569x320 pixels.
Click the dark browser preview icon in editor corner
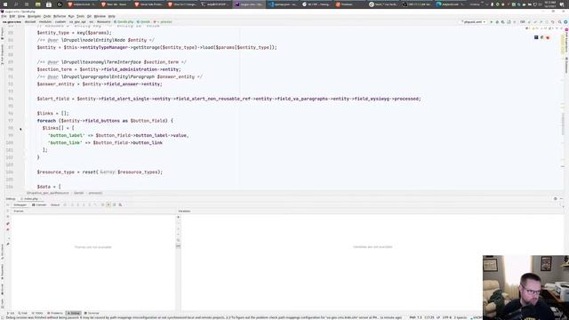(536, 37)
